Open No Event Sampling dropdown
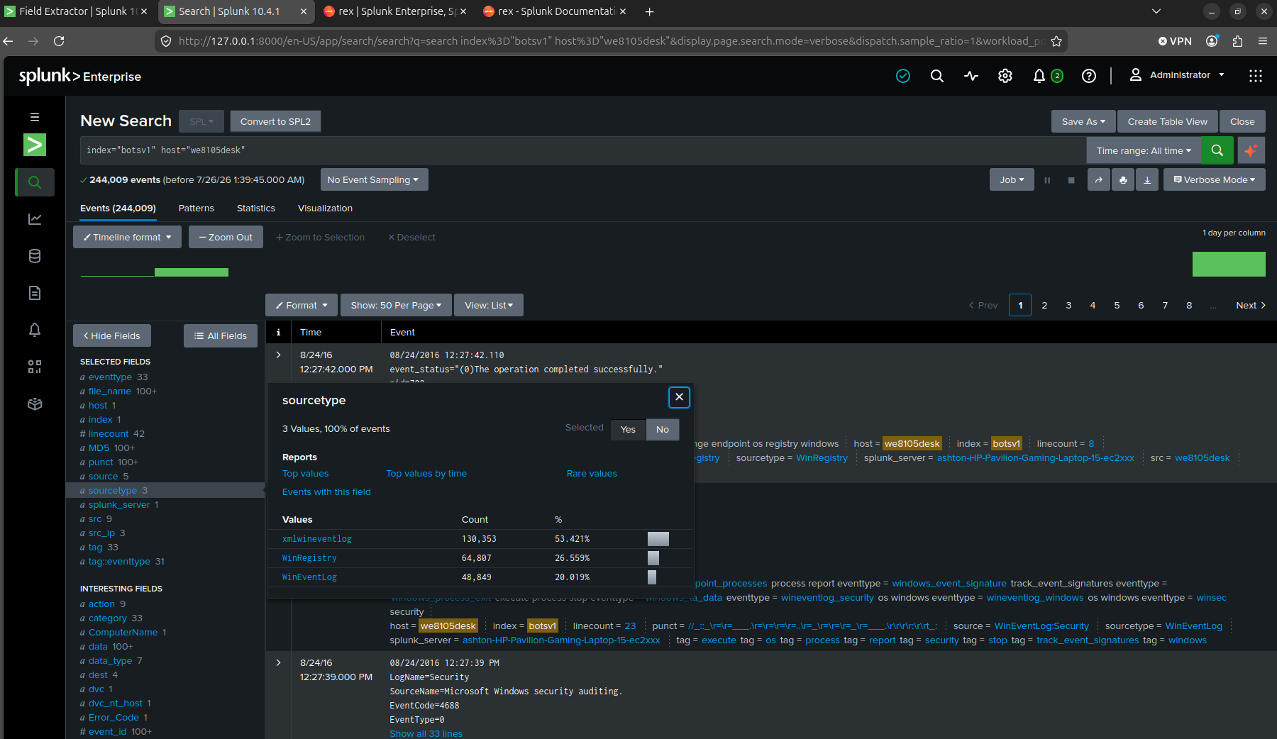Screen dimensions: 1277x739 coord(374,180)
